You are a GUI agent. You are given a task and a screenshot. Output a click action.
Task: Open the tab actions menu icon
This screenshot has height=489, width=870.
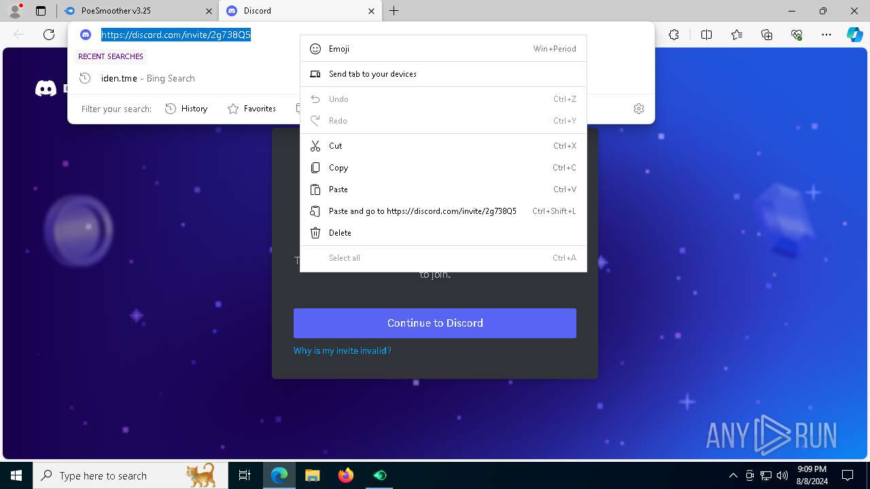(x=41, y=11)
